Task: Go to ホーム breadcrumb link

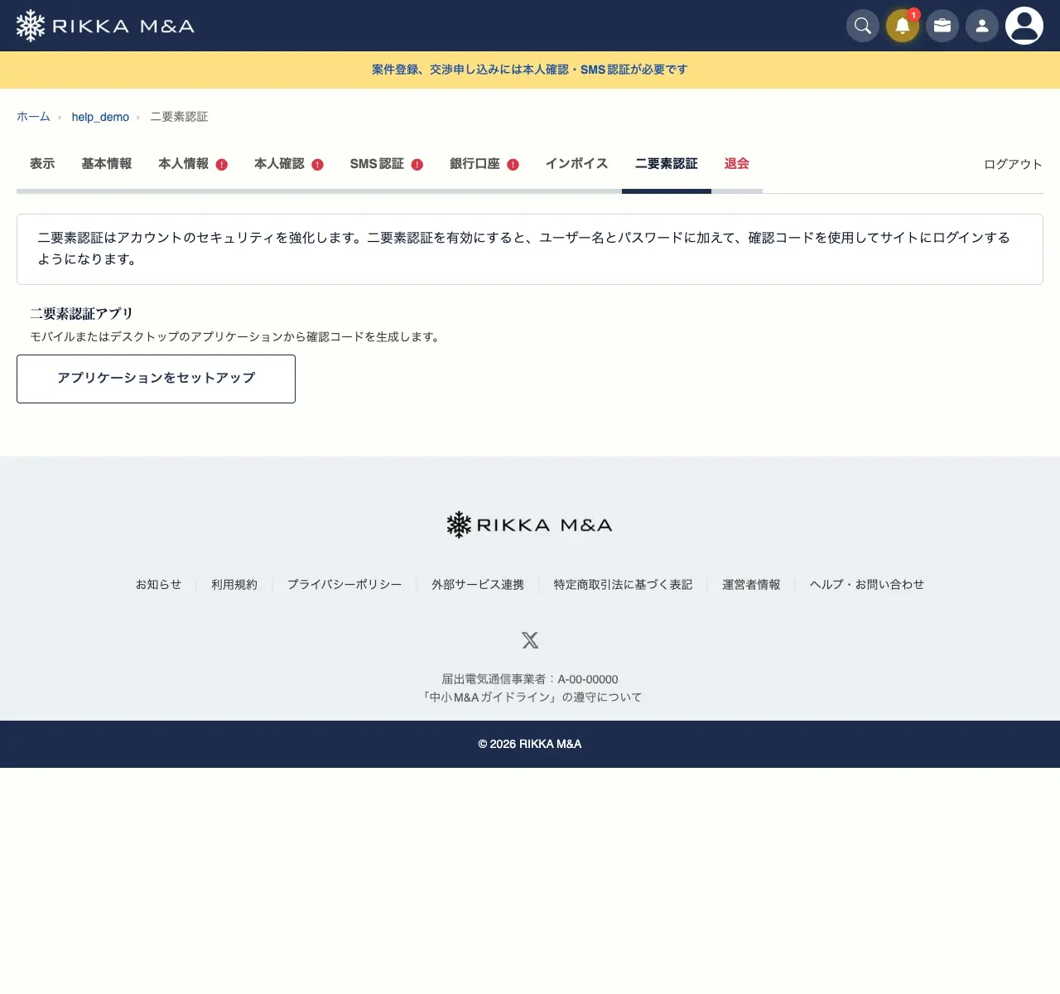Action: (33, 117)
